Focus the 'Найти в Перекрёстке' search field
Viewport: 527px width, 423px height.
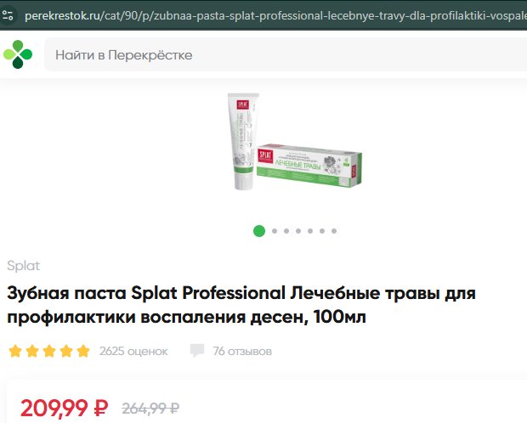click(286, 54)
